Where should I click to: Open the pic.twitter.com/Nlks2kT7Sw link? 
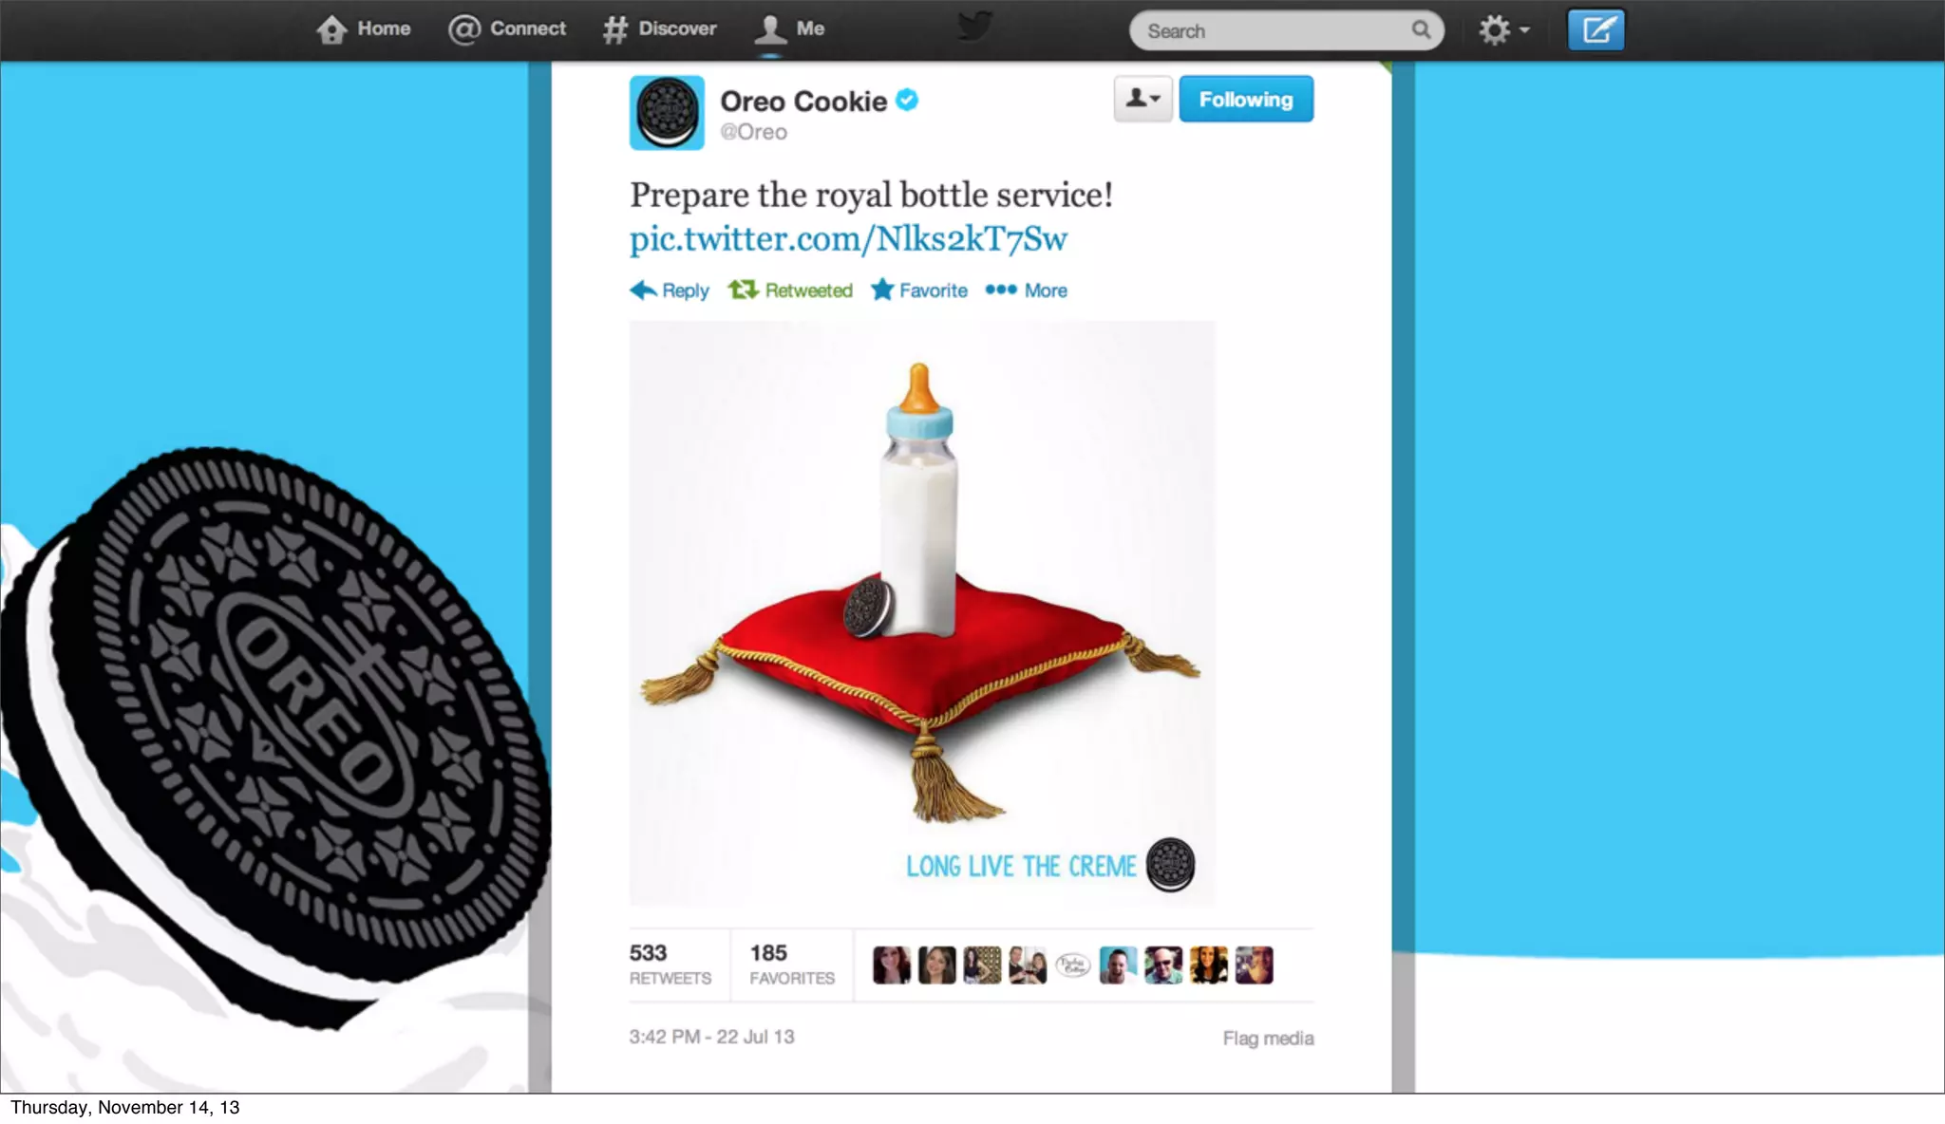[848, 238]
